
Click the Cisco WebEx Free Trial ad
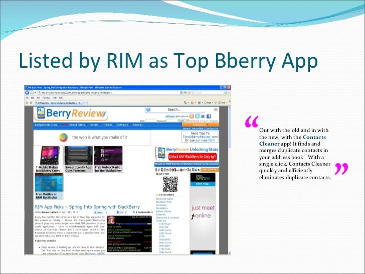(x=203, y=213)
